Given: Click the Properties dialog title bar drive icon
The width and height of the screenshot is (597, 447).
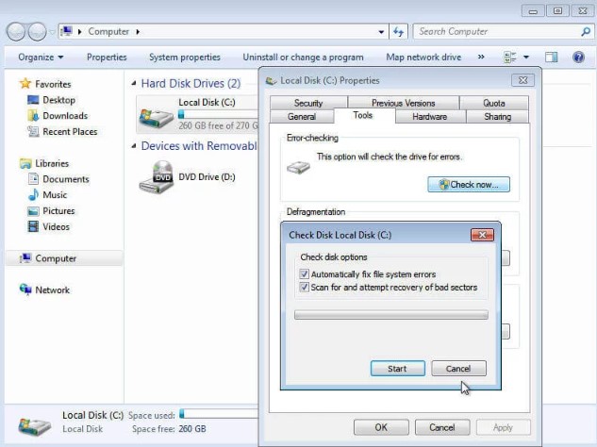Looking at the screenshot, I should tap(271, 81).
